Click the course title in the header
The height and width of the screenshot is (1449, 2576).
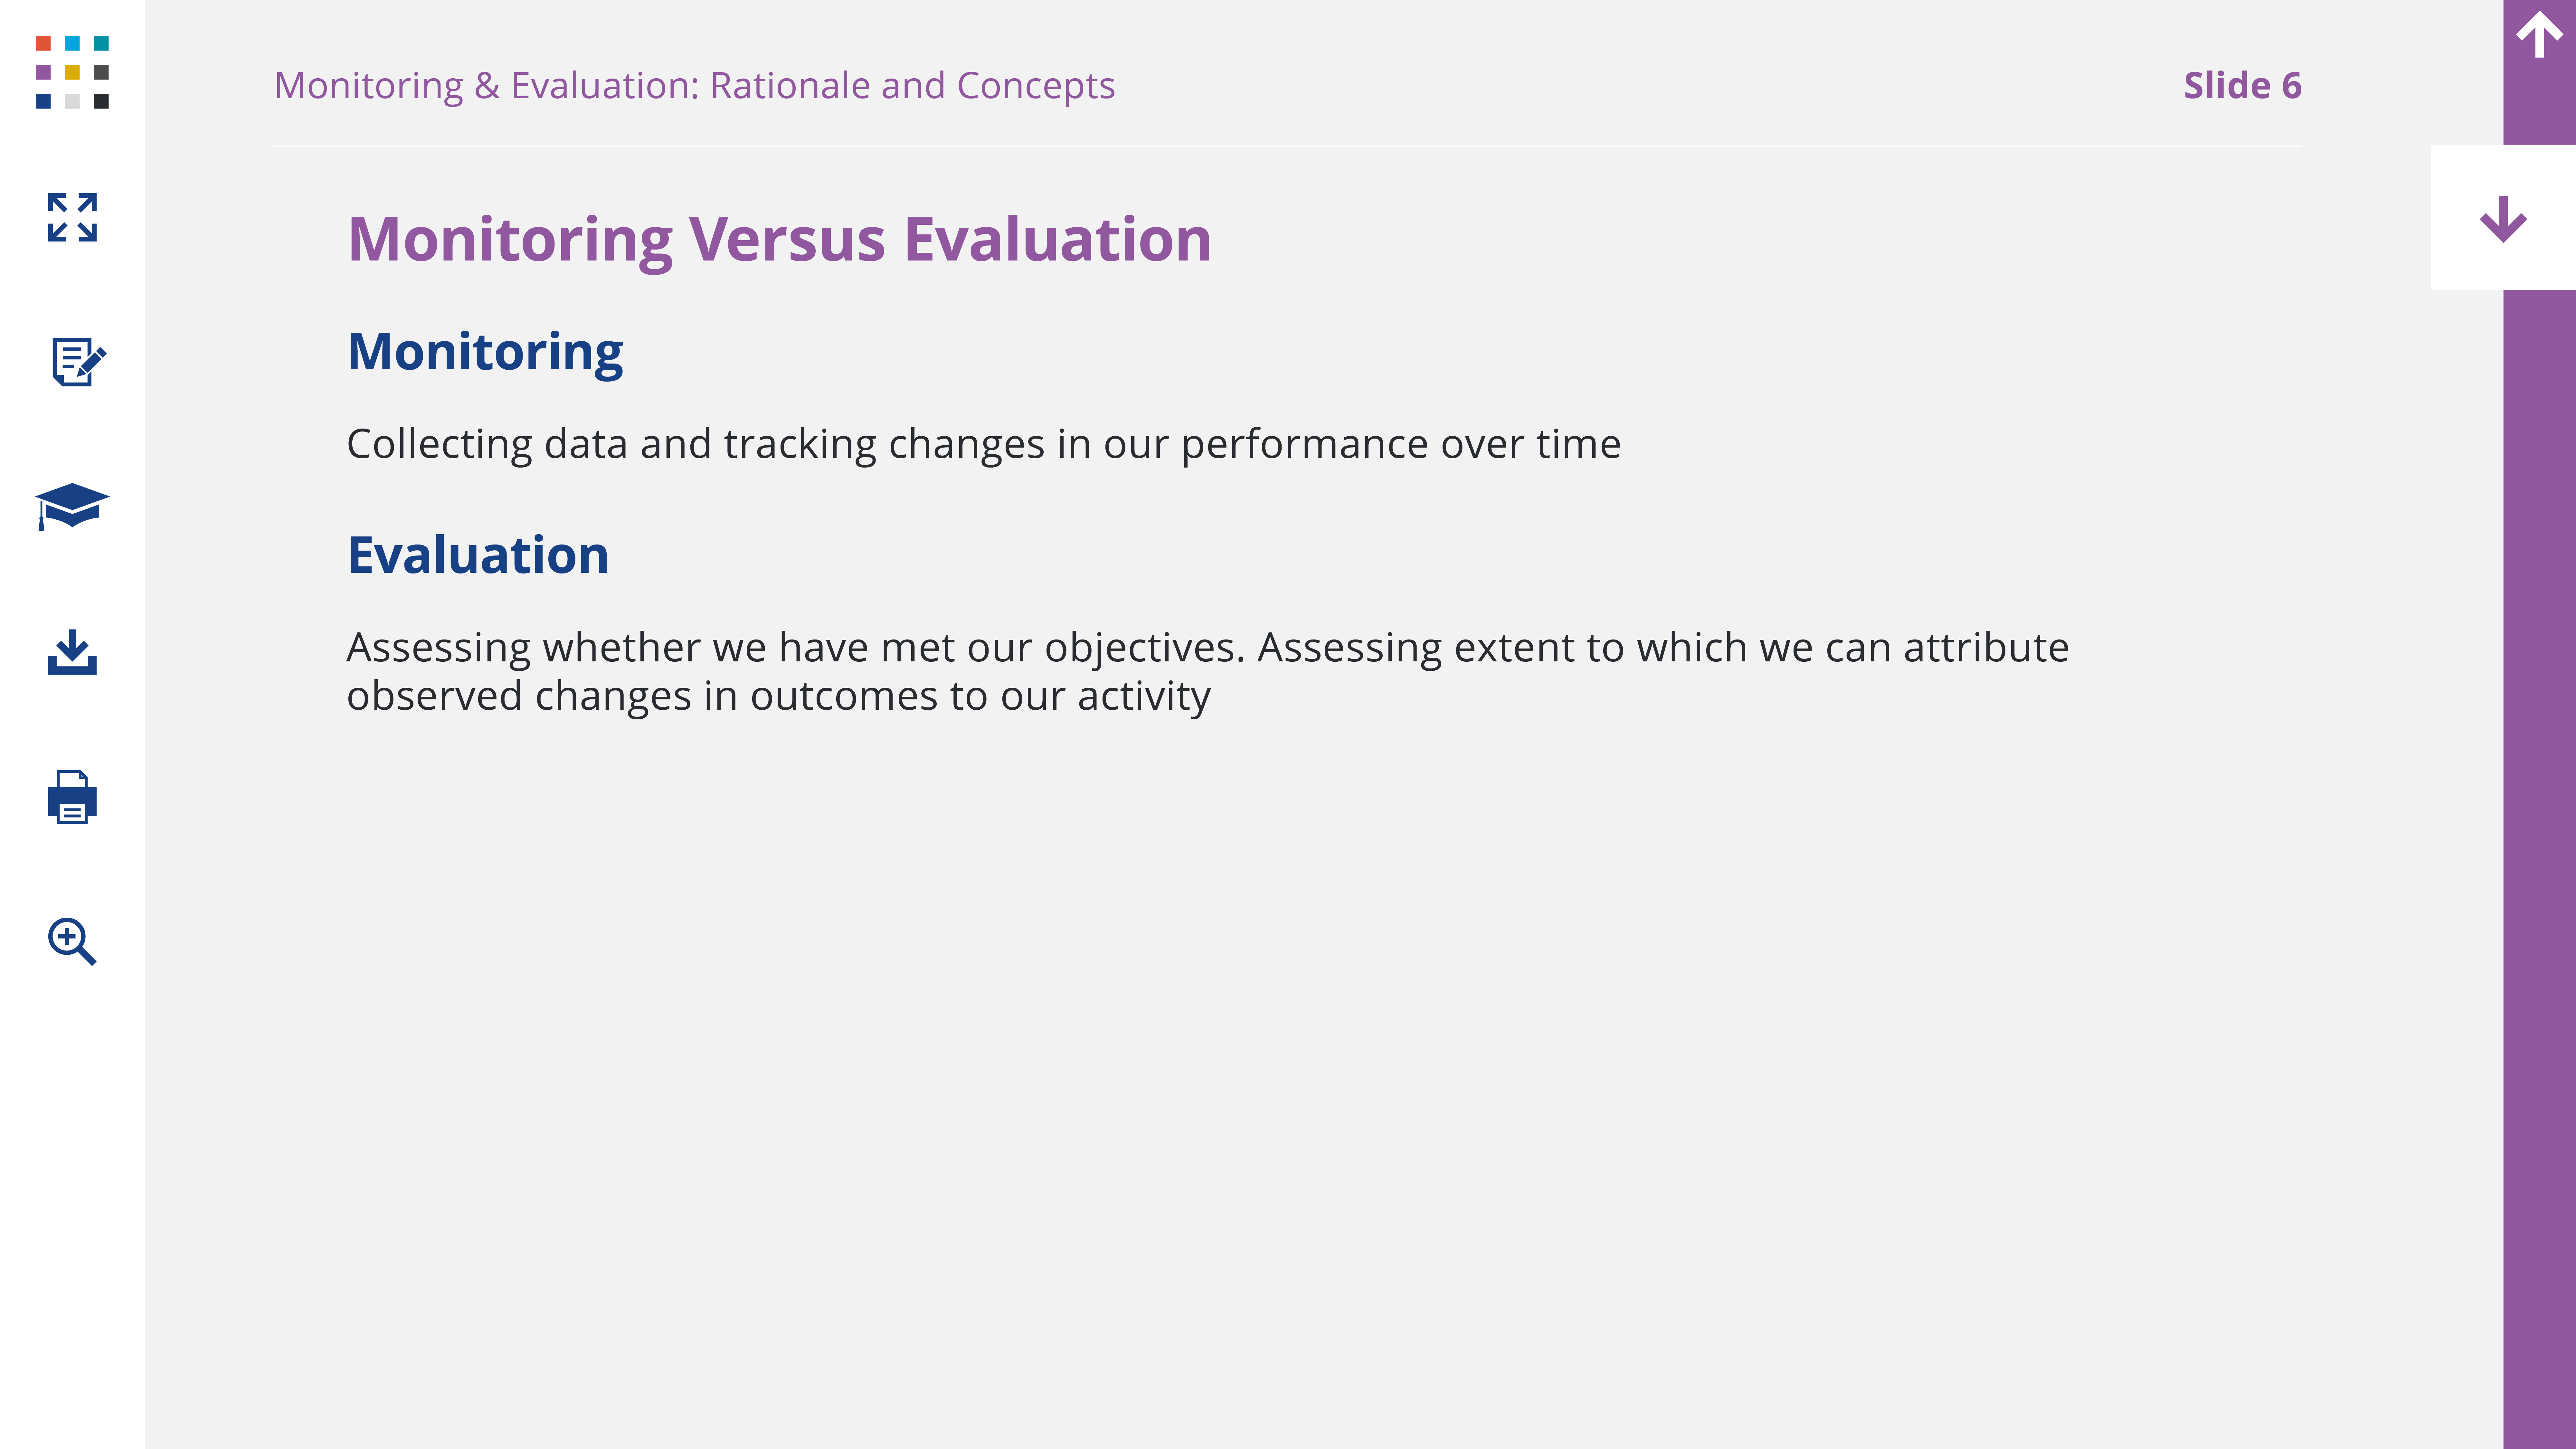tap(694, 86)
